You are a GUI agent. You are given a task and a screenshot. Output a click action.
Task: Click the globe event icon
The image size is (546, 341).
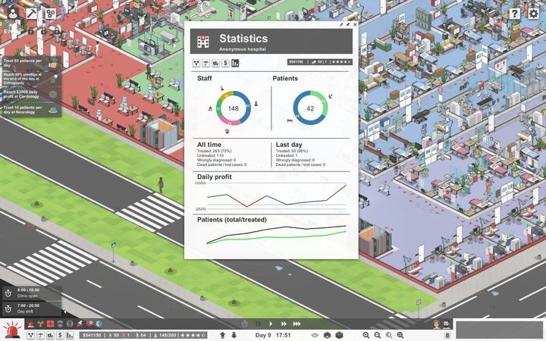(99, 324)
